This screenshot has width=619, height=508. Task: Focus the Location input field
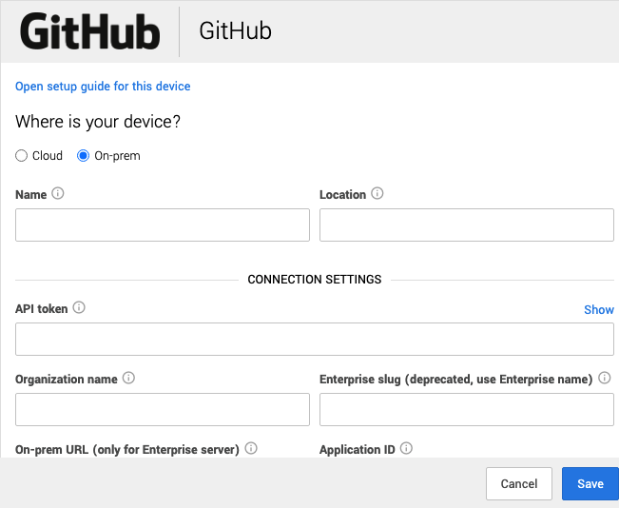tap(467, 225)
